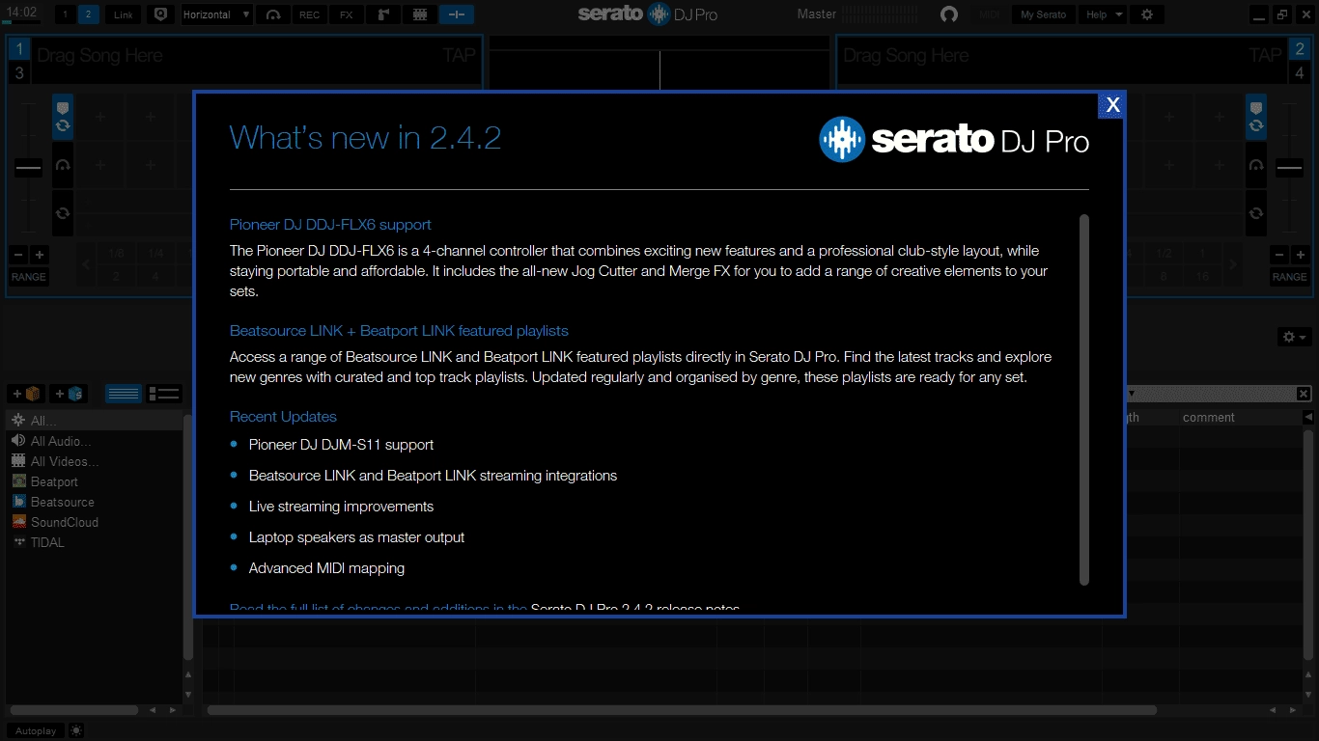1319x741 pixels.
Task: Click the RANGE button on right deck
Action: click(1289, 277)
